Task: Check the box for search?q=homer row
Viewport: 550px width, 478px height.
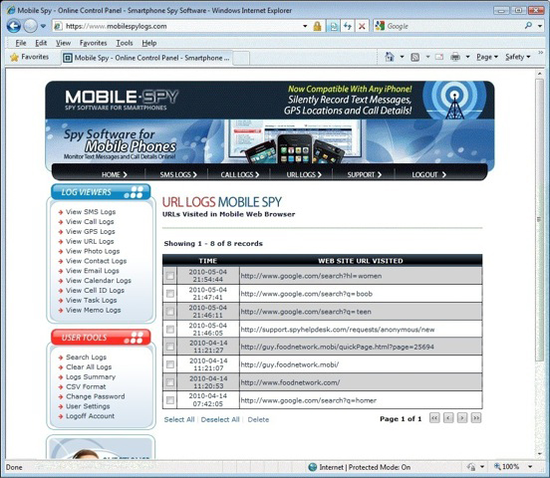Action: [x=170, y=400]
